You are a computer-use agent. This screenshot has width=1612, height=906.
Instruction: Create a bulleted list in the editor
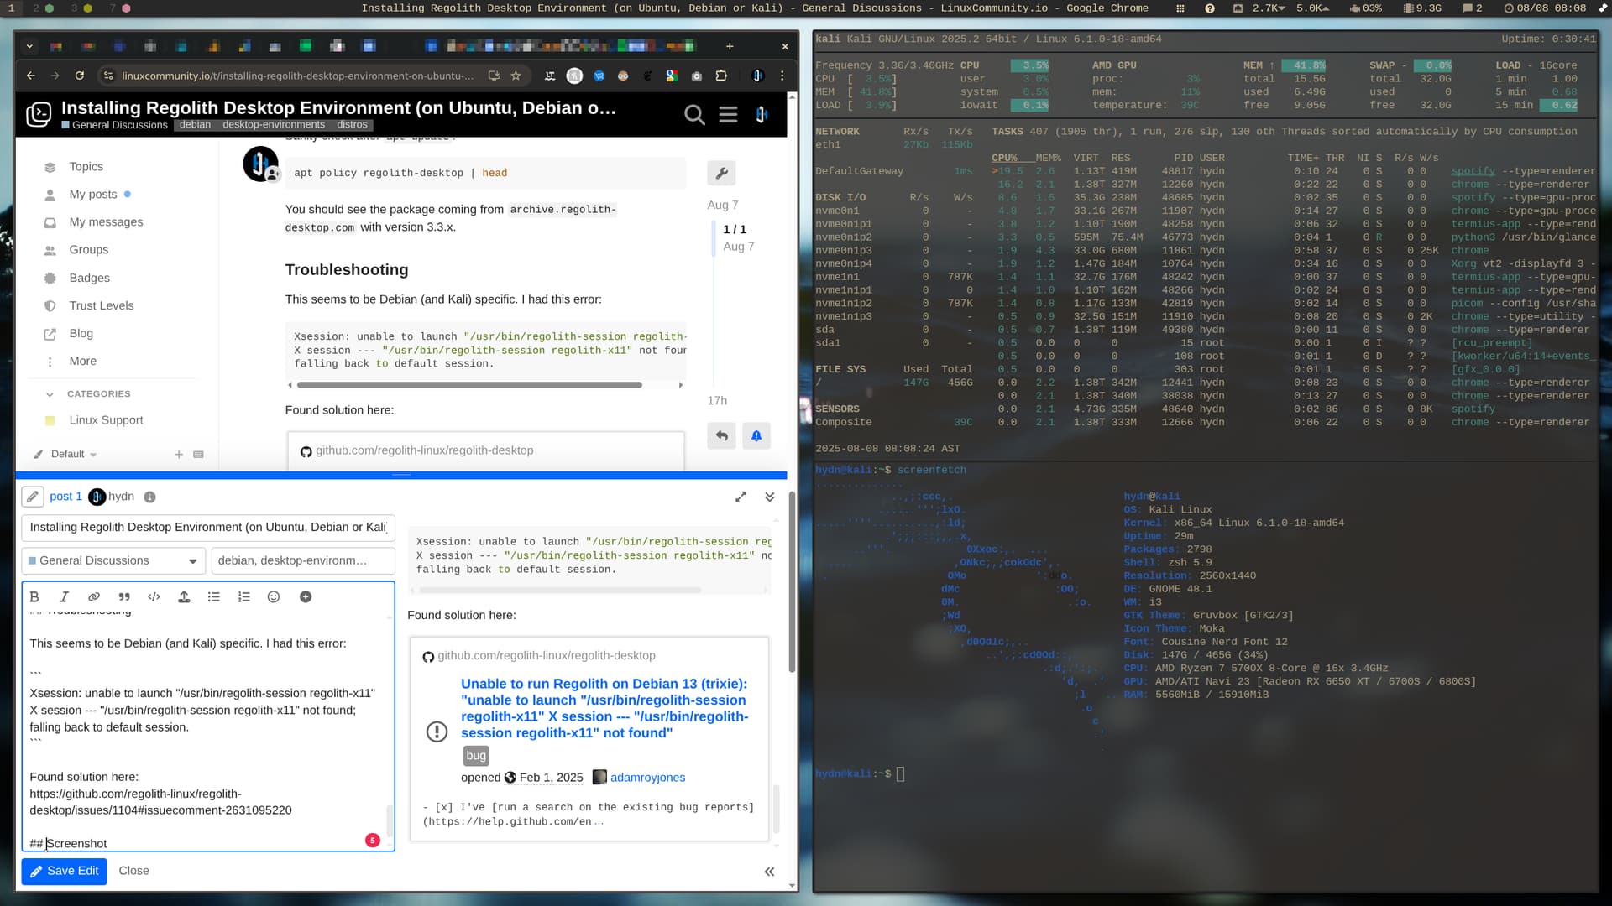coord(214,596)
